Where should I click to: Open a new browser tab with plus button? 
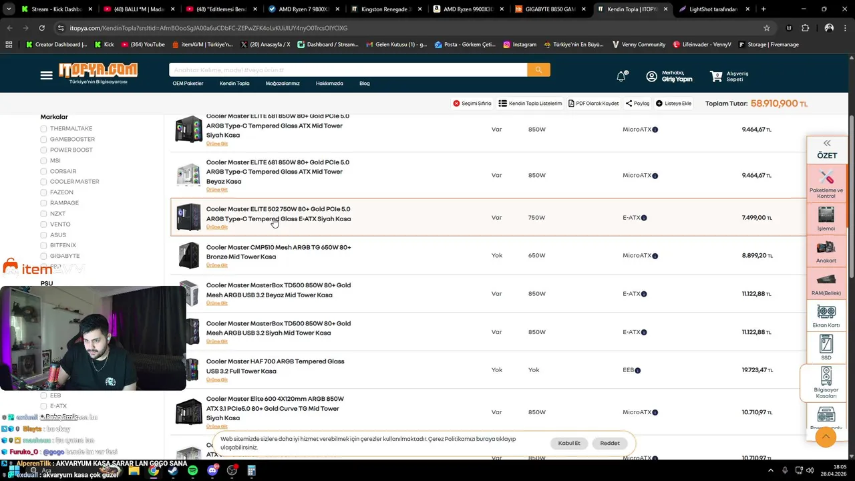point(763,9)
